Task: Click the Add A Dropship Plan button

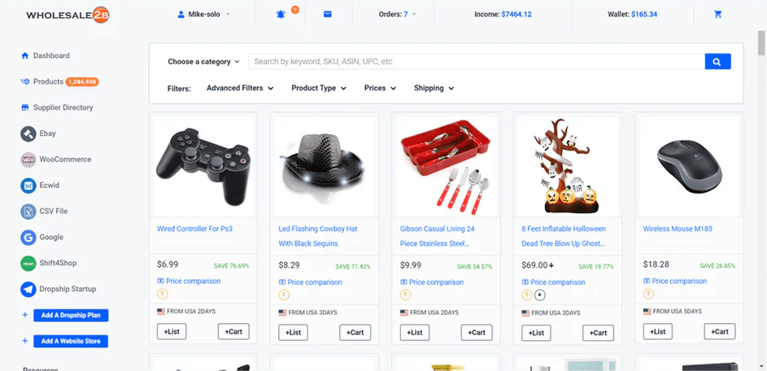Action: tap(71, 316)
